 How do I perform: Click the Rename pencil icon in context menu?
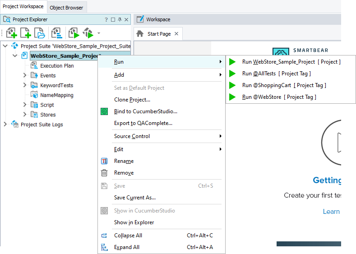click(x=104, y=161)
